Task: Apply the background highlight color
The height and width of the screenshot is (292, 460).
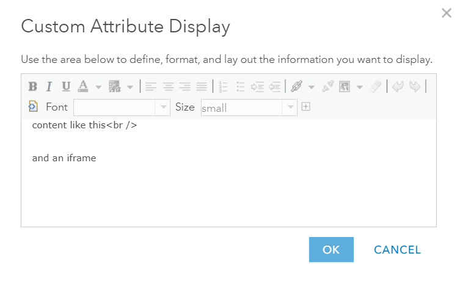Action: (x=115, y=87)
